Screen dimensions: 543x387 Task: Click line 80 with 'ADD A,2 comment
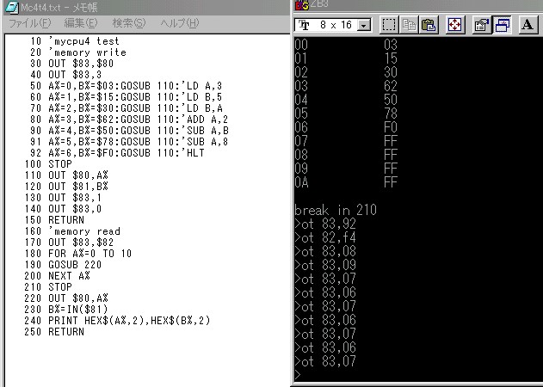tap(129, 119)
